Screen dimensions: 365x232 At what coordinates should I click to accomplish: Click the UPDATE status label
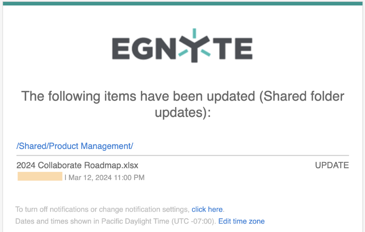click(332, 165)
